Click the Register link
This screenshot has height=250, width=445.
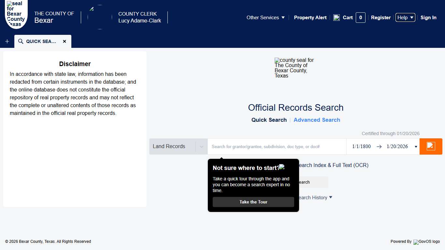pyautogui.click(x=380, y=18)
